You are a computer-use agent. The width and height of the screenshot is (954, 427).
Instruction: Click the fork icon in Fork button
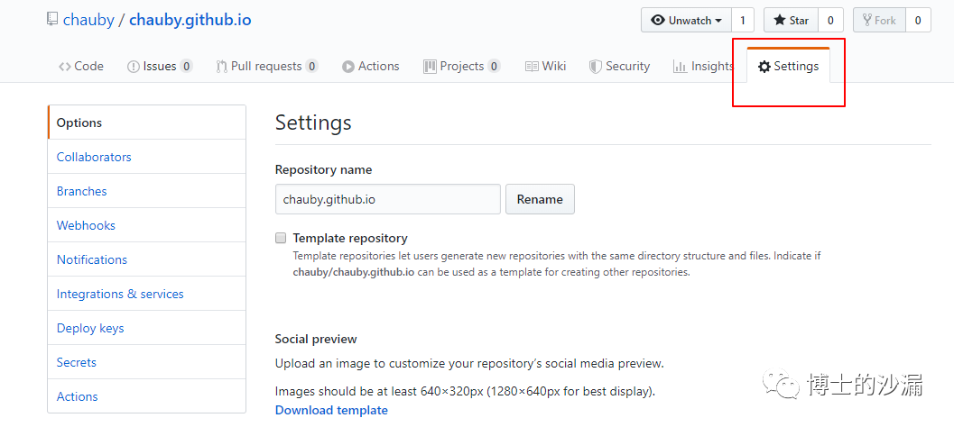[867, 20]
